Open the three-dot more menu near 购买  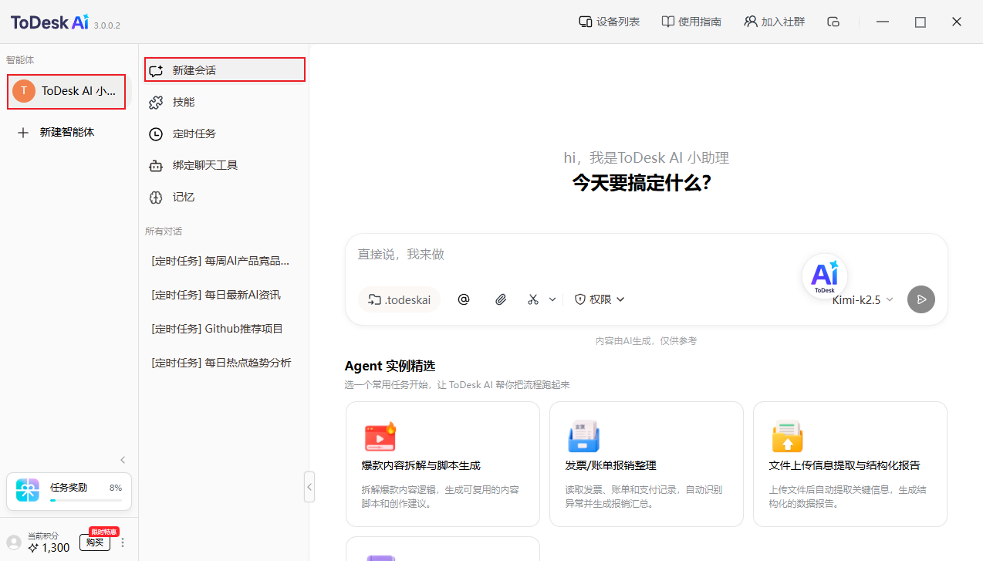(x=122, y=542)
